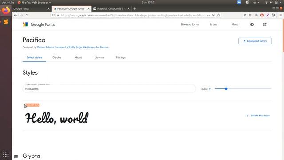
Task: Toggle the sidebar view icon
Action: tap(250, 15)
